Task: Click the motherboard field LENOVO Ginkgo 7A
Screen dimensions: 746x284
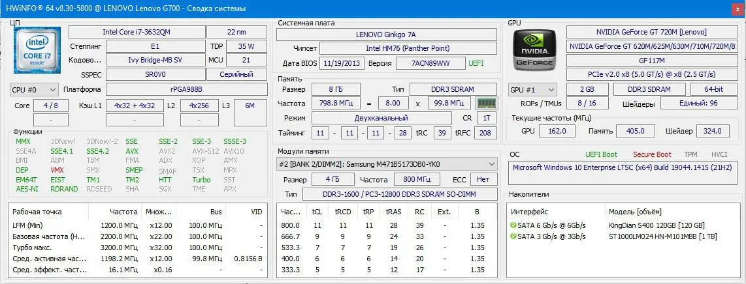Action: pyautogui.click(x=387, y=34)
